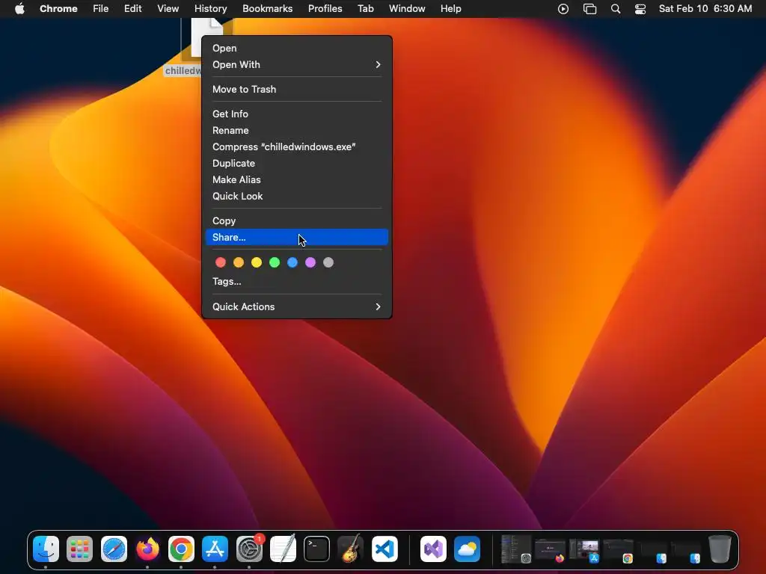
Task: Select Rename in the context menu
Action: click(297, 130)
